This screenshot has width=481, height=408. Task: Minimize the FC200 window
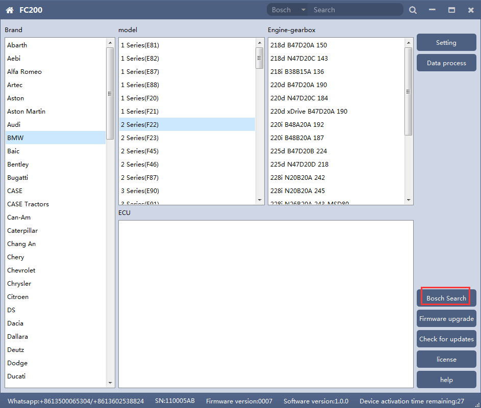click(x=432, y=10)
